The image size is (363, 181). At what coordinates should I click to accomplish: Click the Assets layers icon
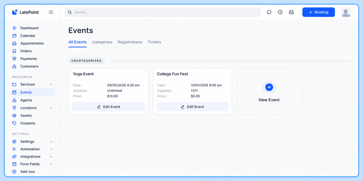click(14, 116)
